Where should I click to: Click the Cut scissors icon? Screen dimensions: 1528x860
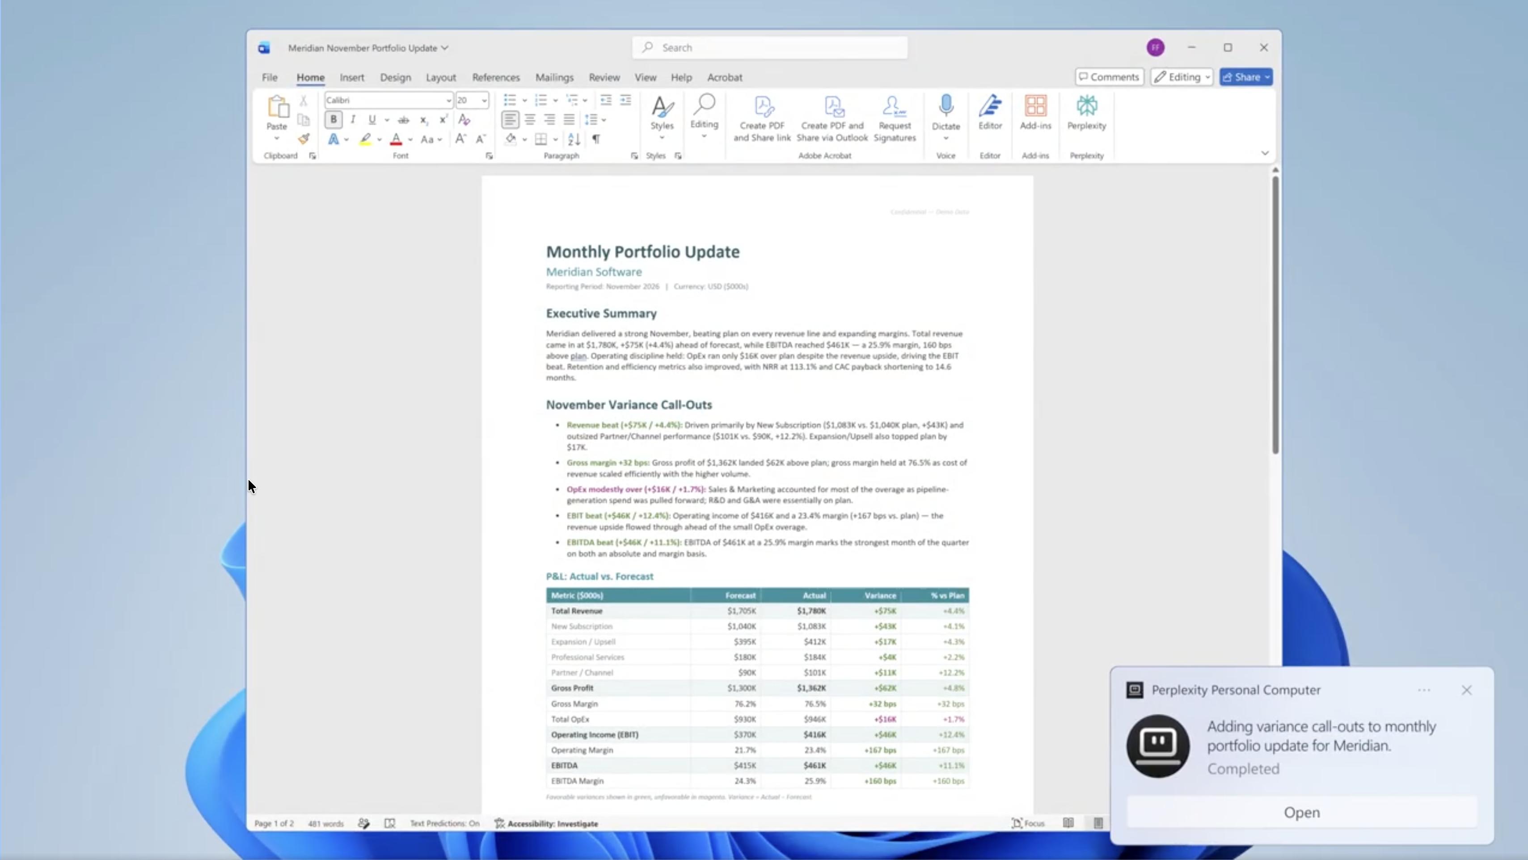click(x=303, y=100)
